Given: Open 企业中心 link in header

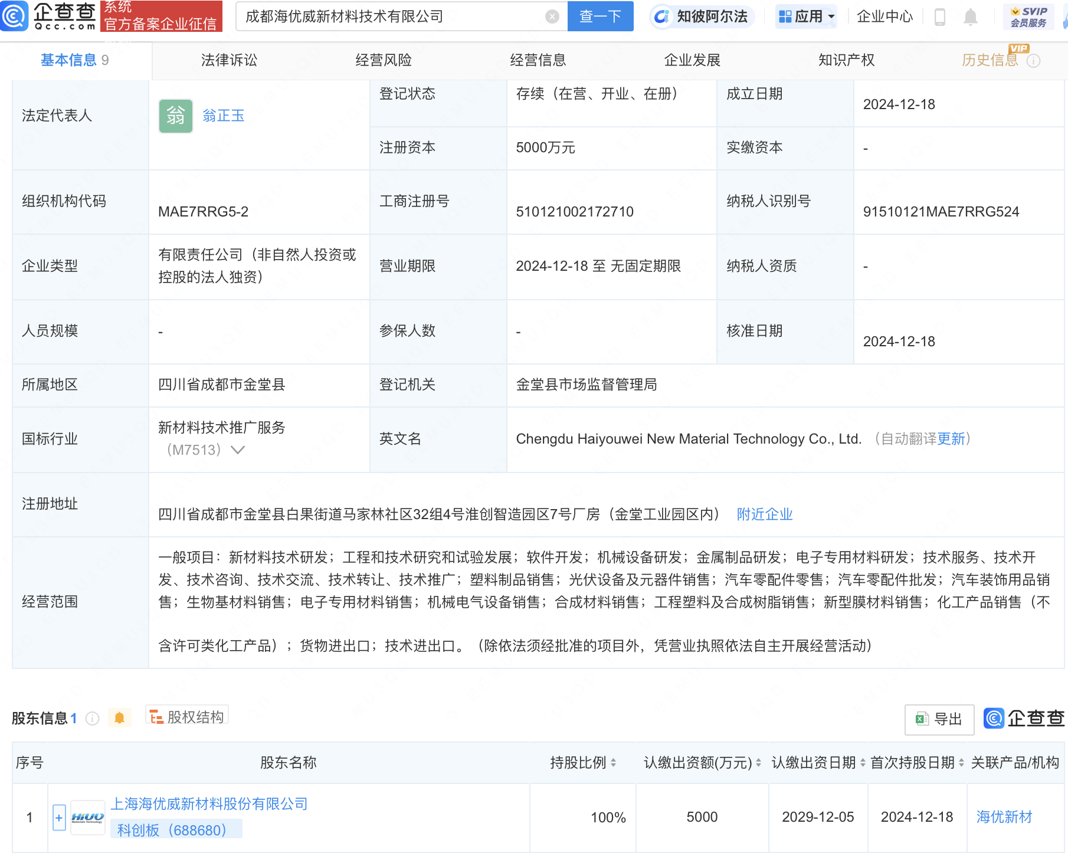Looking at the screenshot, I should coord(885,17).
